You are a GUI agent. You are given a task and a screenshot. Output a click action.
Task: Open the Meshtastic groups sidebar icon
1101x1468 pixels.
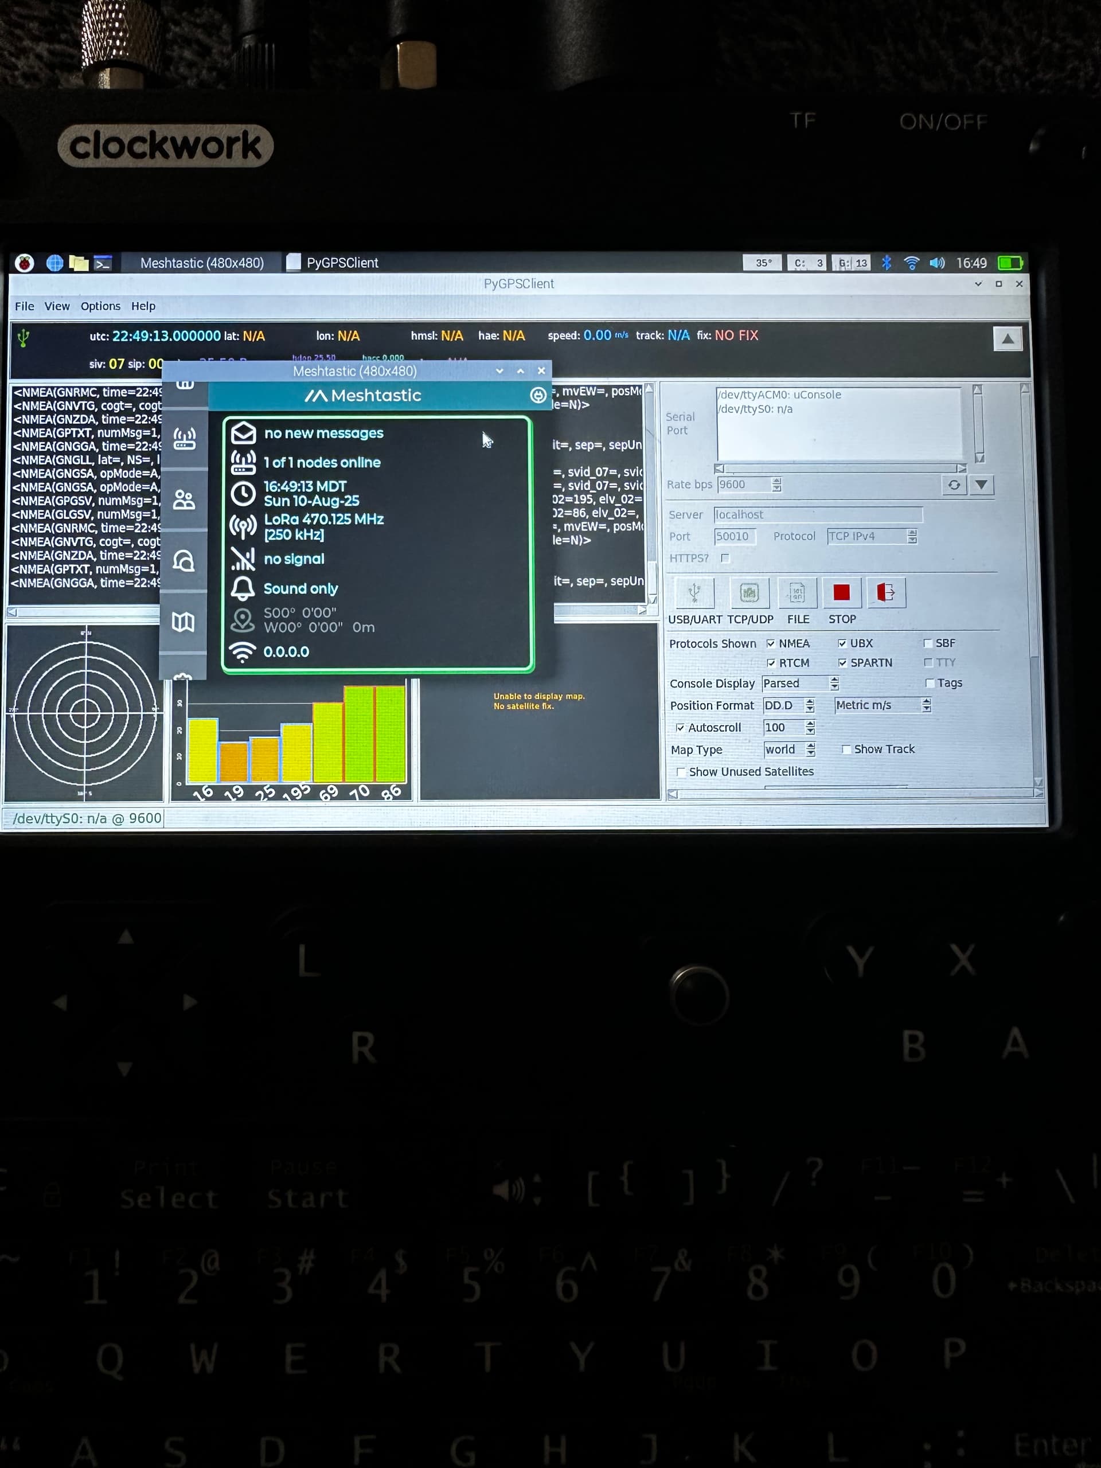(x=184, y=499)
